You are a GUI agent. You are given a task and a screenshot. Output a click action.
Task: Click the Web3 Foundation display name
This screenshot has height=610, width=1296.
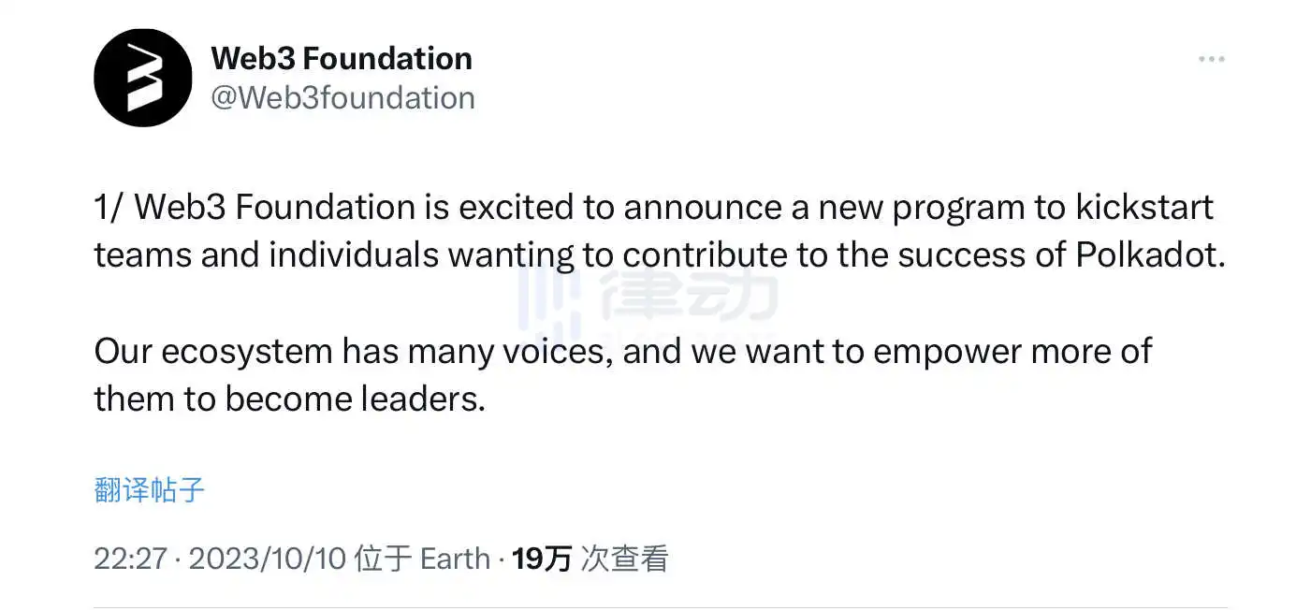pos(342,58)
